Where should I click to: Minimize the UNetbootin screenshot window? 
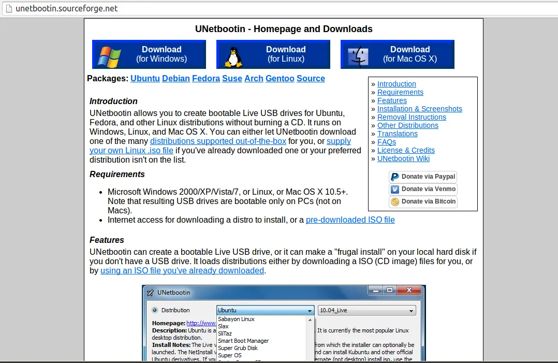point(375,291)
